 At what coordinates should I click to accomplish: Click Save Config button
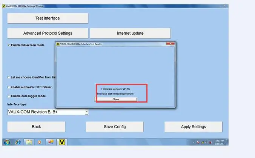tap(115, 127)
